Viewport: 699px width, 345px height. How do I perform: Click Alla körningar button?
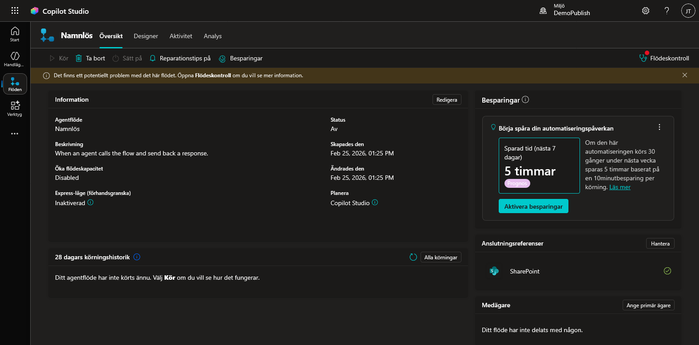coord(441,257)
